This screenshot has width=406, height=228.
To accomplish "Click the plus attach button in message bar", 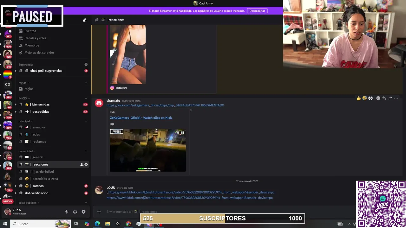I will tap(99, 212).
